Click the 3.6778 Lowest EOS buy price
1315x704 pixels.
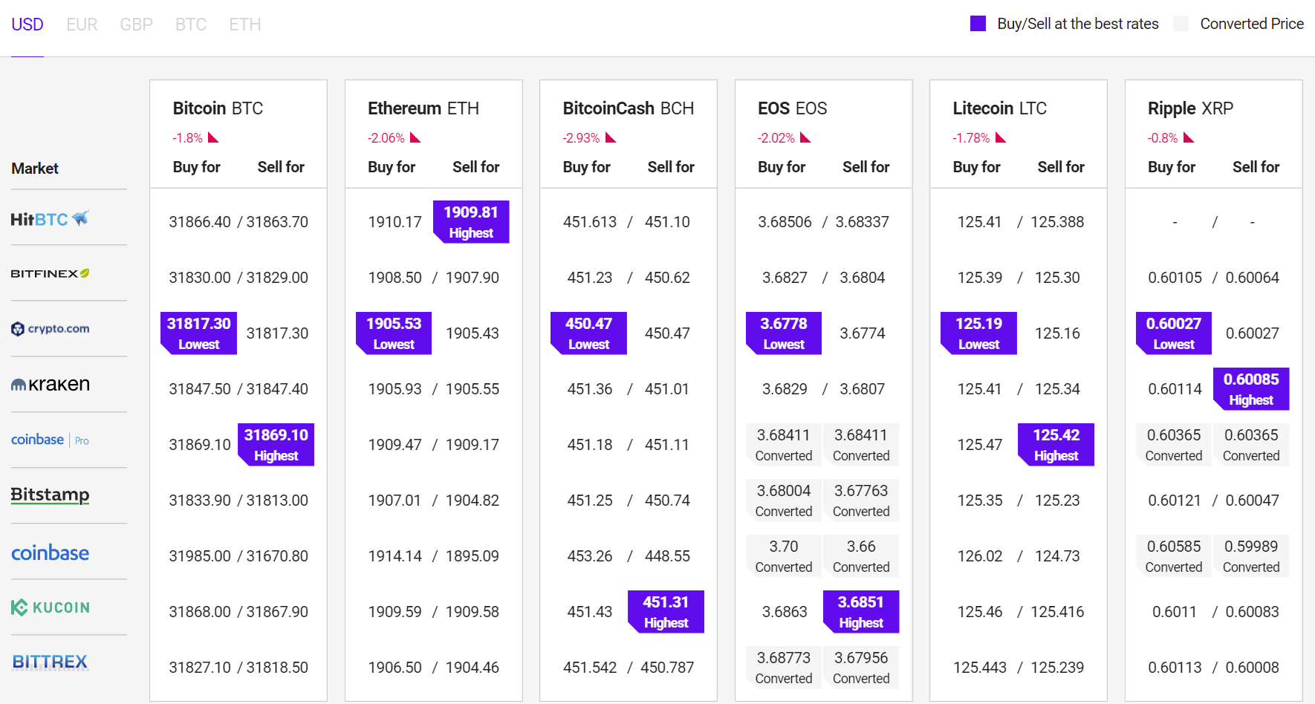(x=784, y=333)
